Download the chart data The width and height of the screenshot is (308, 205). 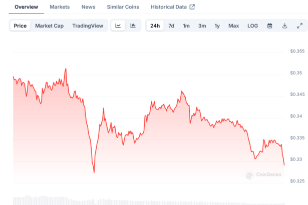(x=284, y=25)
